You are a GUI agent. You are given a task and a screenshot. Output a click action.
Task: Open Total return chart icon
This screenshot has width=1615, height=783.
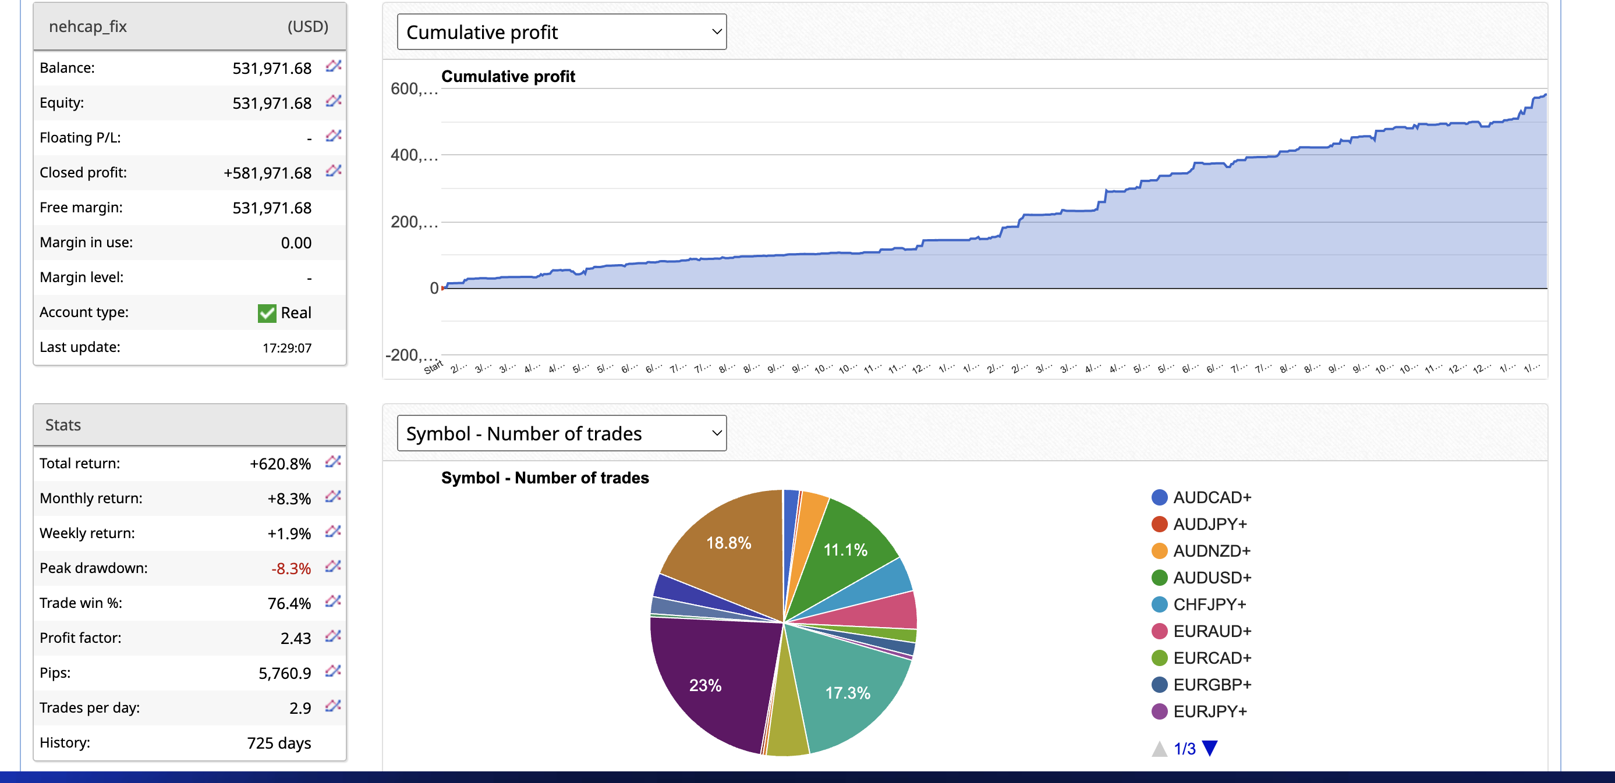point(332,462)
